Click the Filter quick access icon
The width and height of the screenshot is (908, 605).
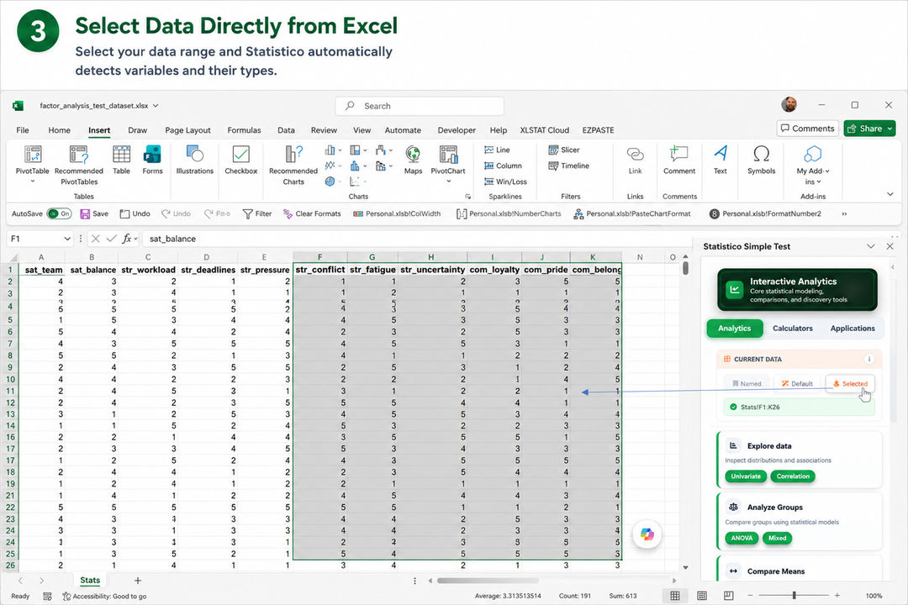247,213
